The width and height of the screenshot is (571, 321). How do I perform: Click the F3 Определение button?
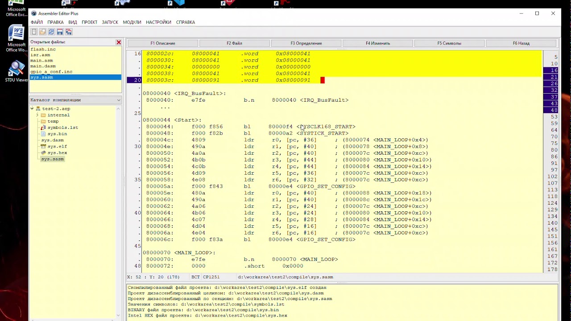(306, 43)
